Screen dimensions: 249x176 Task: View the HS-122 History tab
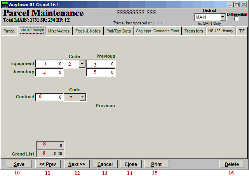221,31
